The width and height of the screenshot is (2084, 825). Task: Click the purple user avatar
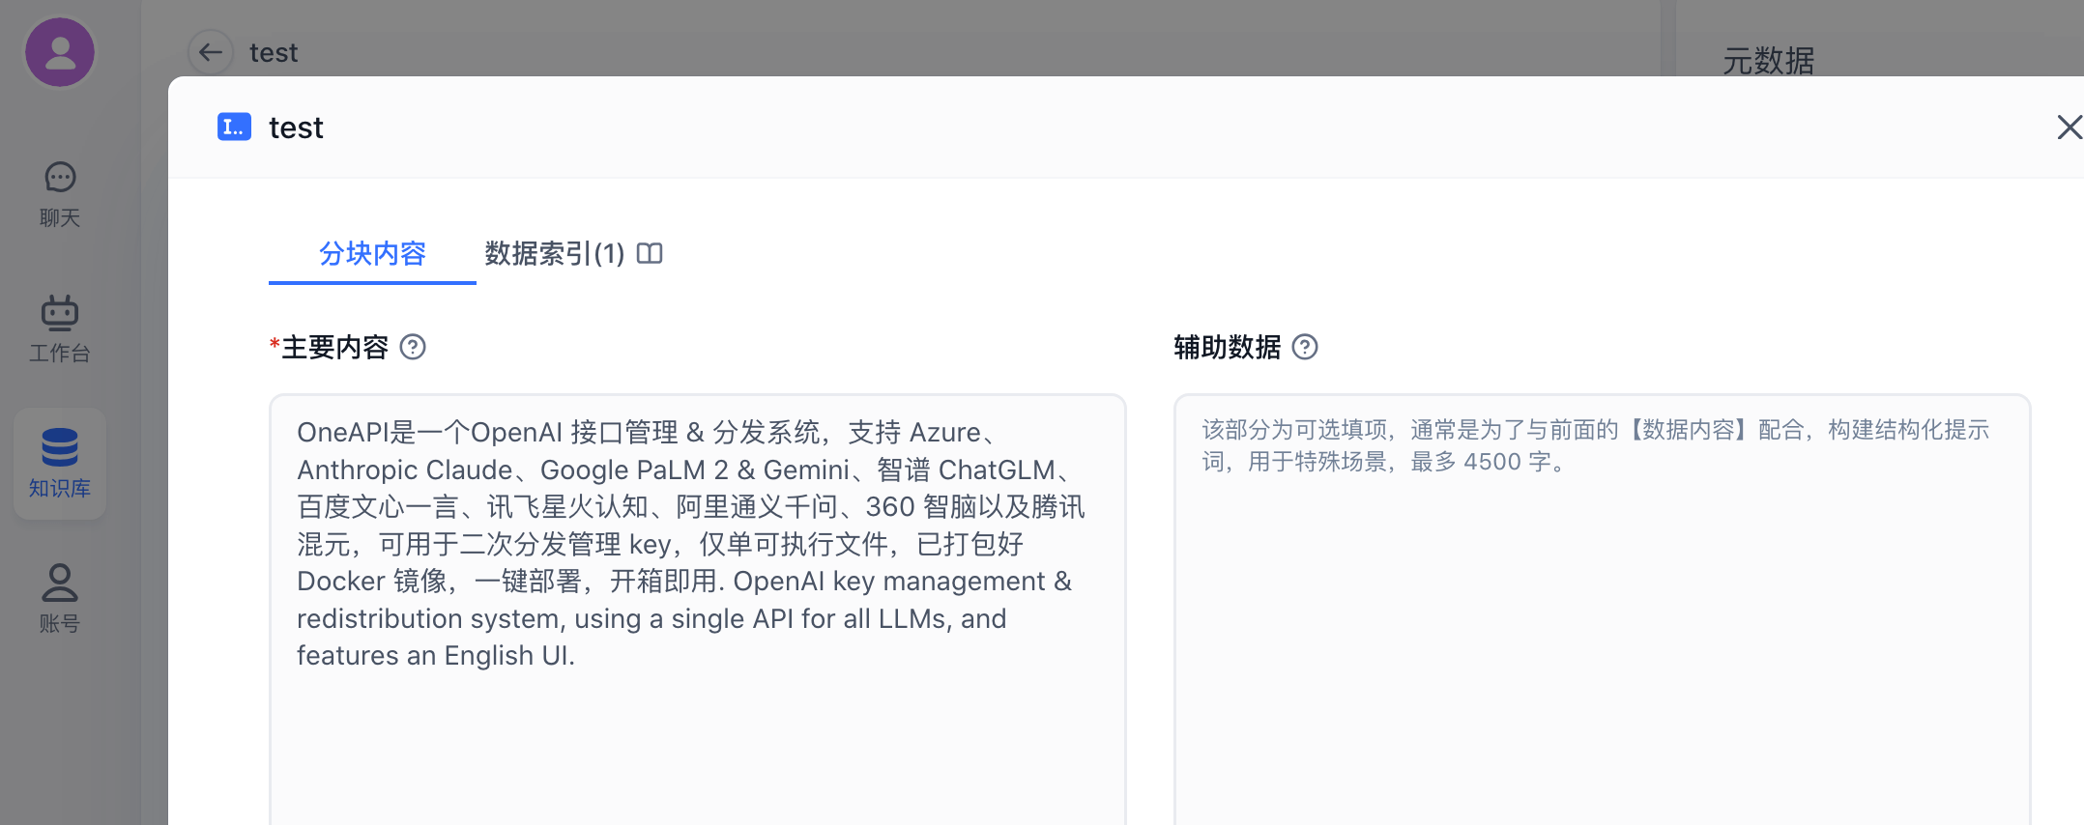[60, 52]
